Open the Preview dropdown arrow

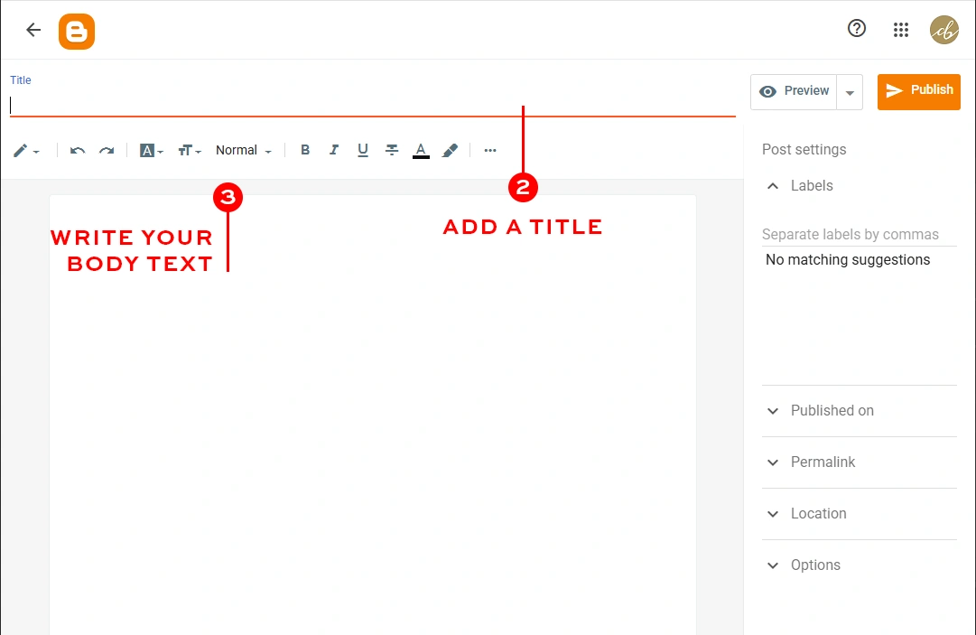pos(850,93)
